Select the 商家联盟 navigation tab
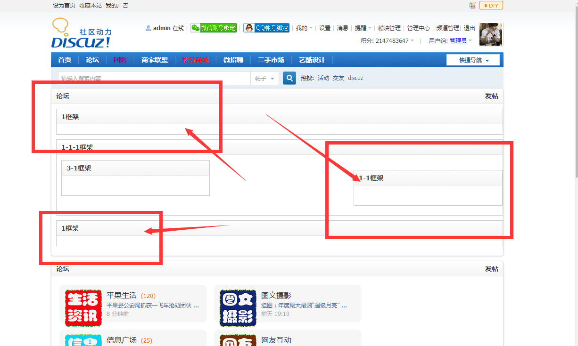 [155, 60]
